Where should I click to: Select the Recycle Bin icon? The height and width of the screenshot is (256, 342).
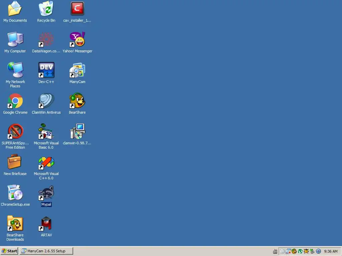(x=46, y=9)
